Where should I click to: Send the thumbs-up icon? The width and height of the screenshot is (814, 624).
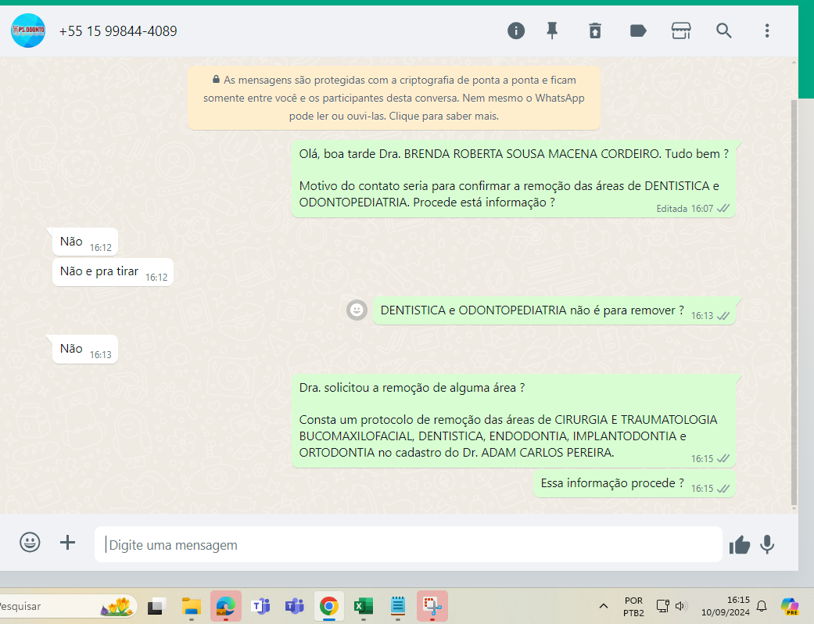tap(739, 544)
